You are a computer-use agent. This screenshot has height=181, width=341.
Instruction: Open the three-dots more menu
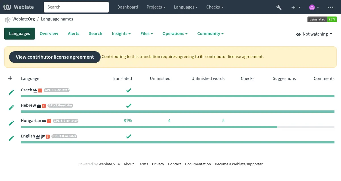[330, 7]
